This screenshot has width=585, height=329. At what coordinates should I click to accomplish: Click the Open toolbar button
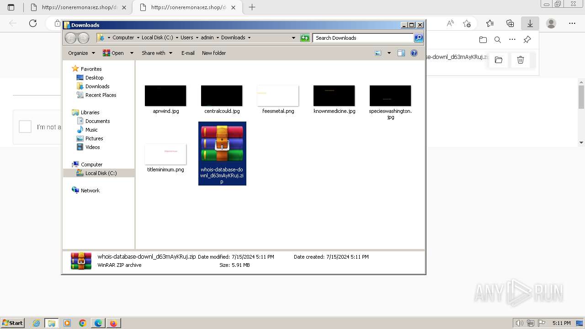pyautogui.click(x=114, y=53)
